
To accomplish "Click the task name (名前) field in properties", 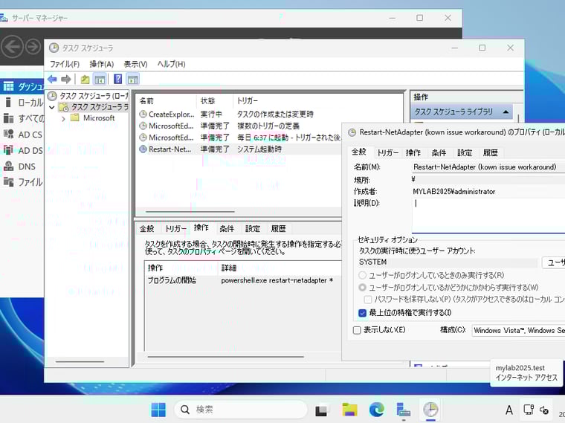I will tap(488, 167).
